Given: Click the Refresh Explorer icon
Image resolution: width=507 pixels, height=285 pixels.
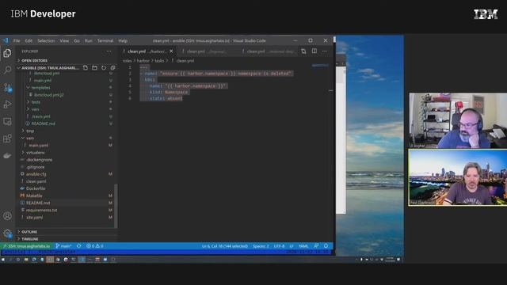Looking at the screenshot, I should coord(104,68).
